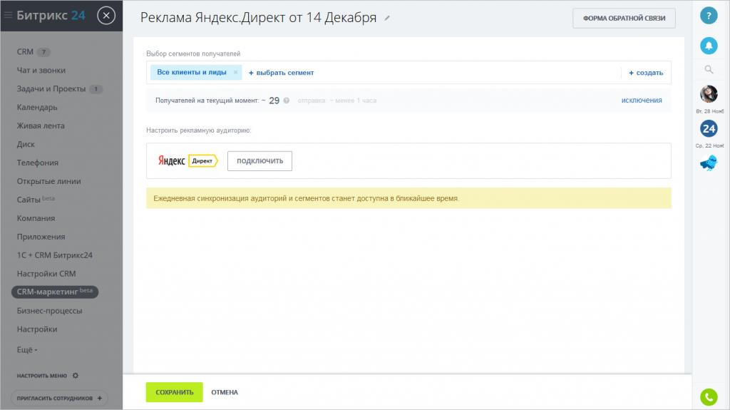
Task: Click the recipients count 29
Action: pos(274,101)
